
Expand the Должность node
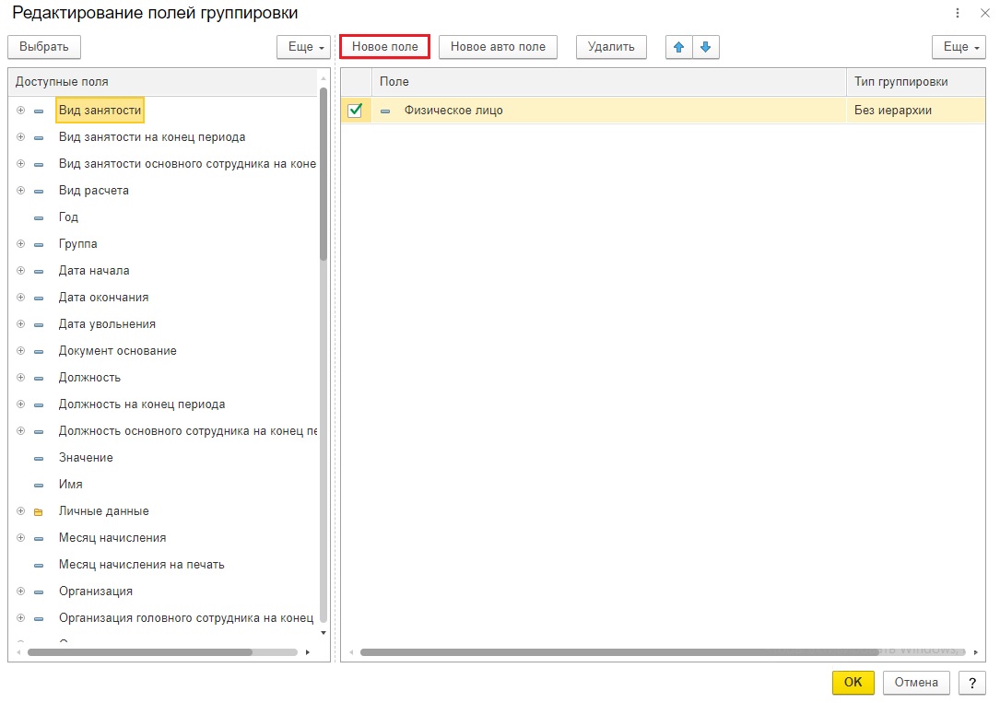click(20, 378)
